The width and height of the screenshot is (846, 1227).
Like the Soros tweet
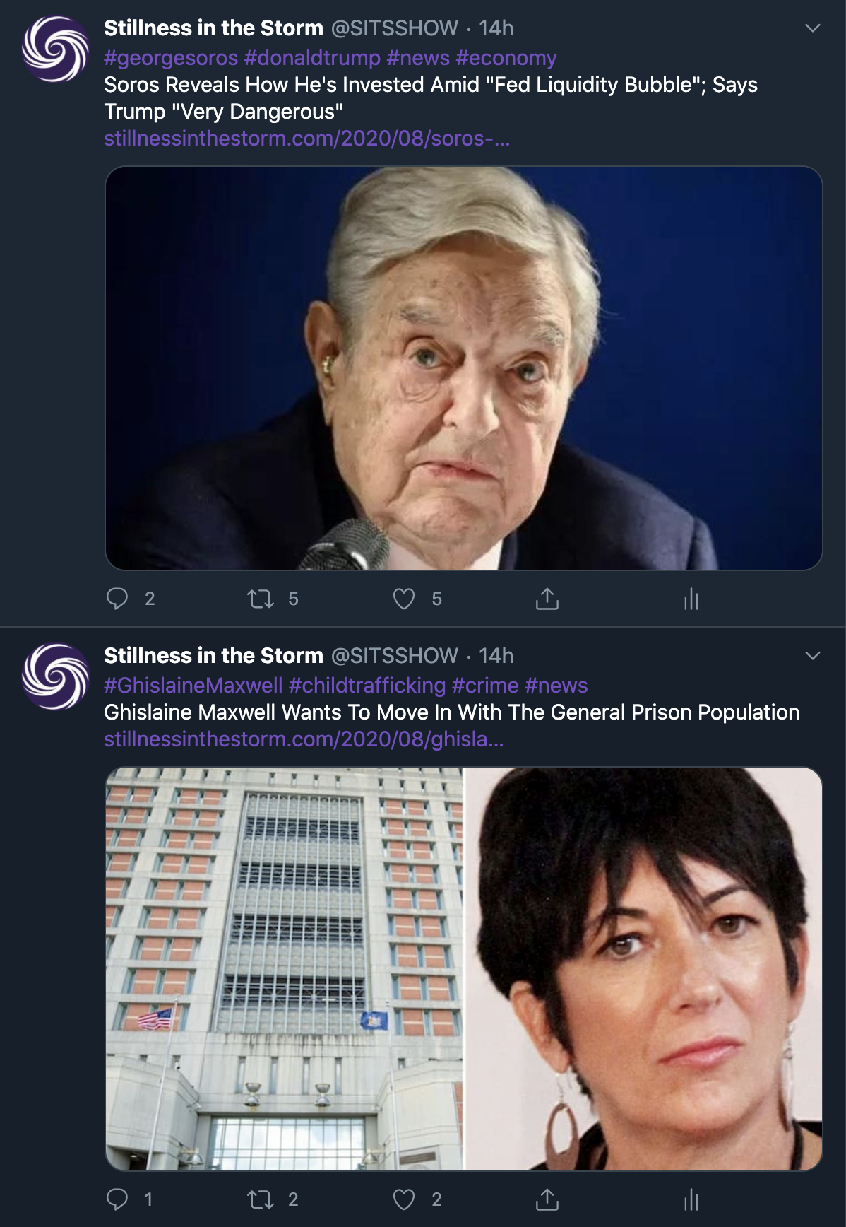coord(404,599)
